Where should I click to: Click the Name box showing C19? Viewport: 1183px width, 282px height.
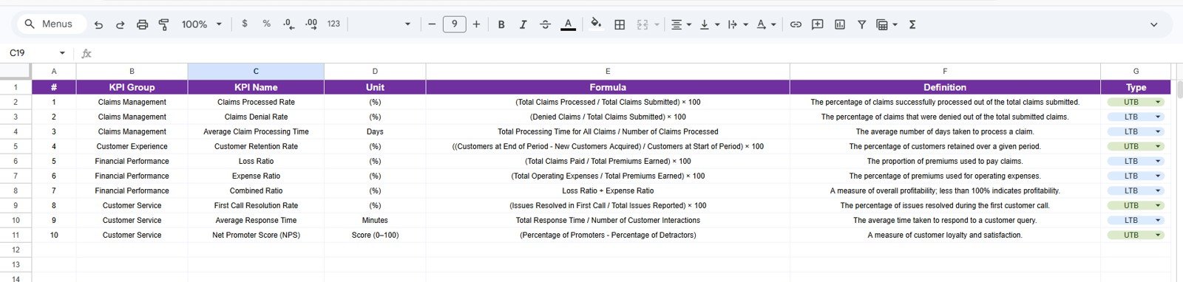(30, 53)
